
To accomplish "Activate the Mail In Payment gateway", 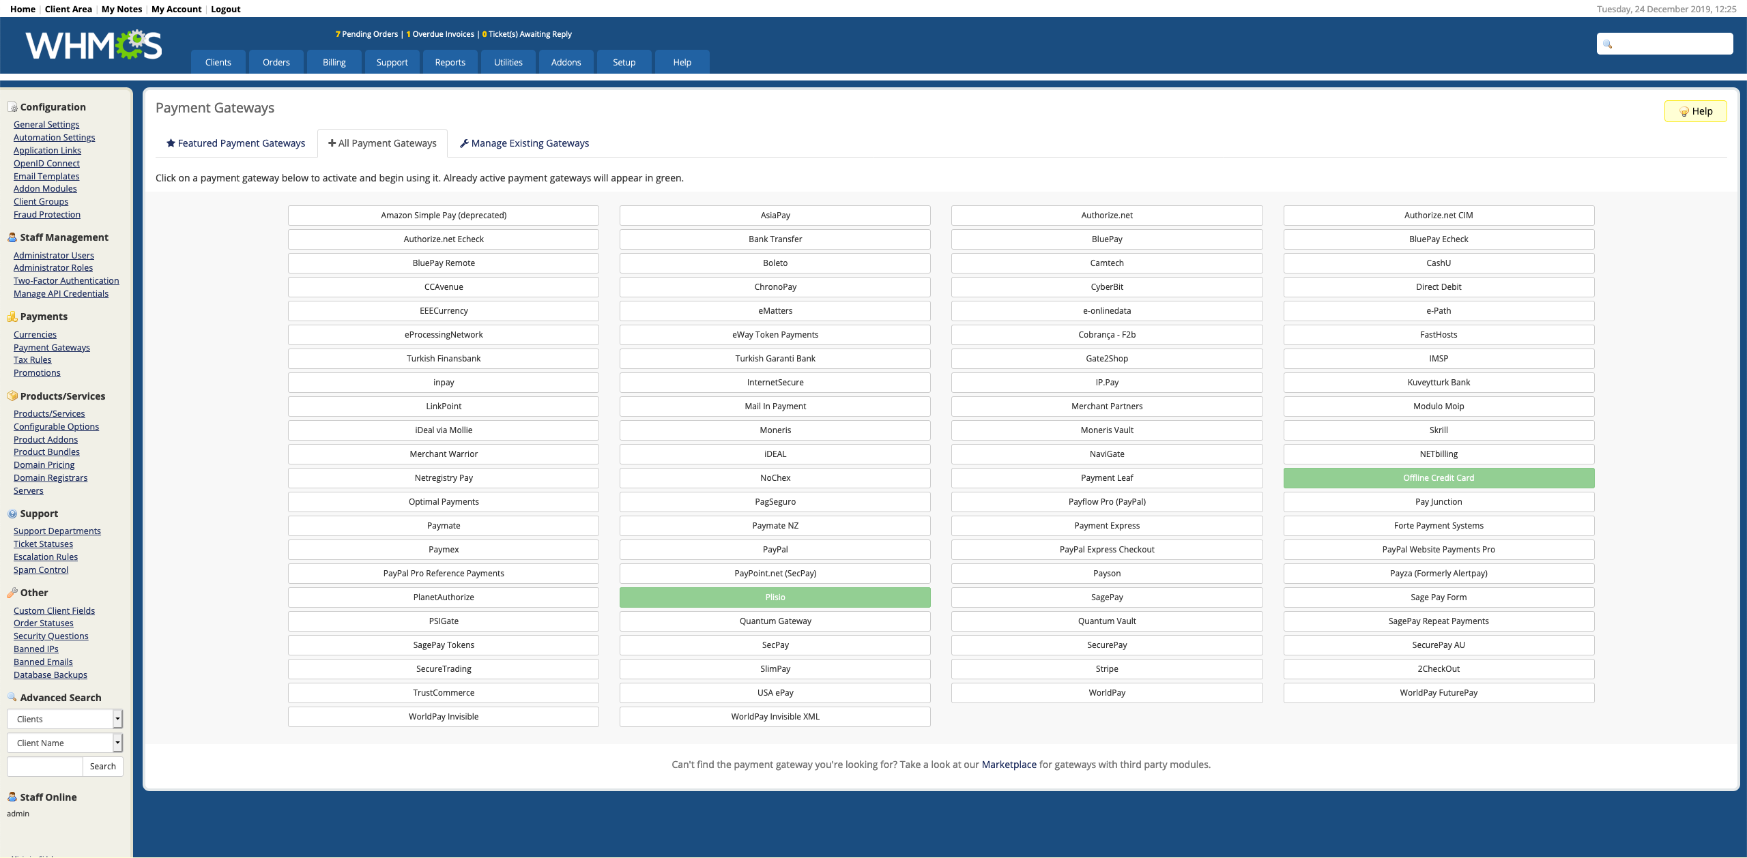I will [x=775, y=406].
